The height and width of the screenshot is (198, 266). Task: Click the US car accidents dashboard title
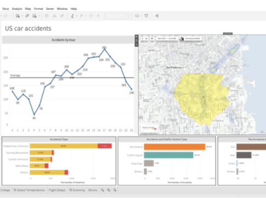28,29
